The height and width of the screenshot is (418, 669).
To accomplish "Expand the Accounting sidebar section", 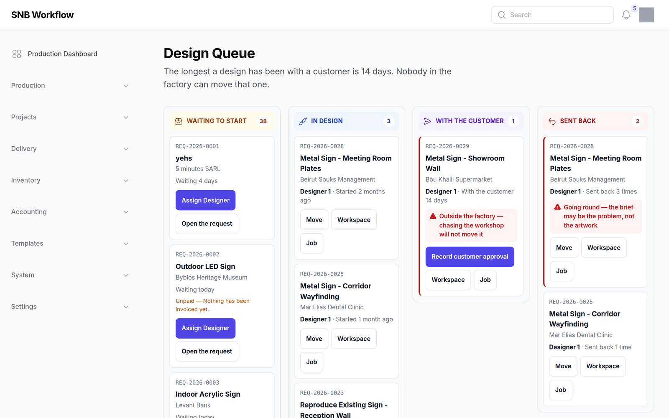I will coord(70,212).
